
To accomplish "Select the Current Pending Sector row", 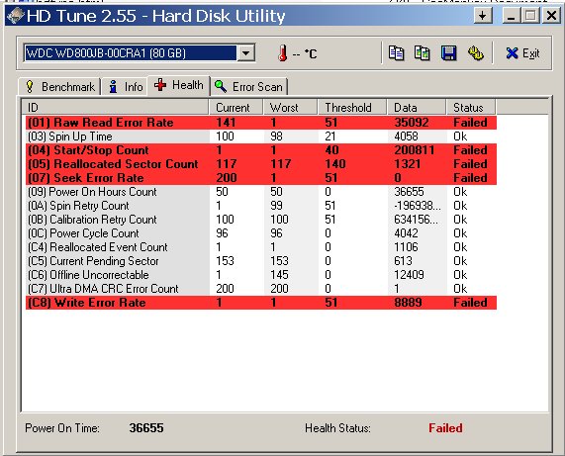I will (x=261, y=261).
